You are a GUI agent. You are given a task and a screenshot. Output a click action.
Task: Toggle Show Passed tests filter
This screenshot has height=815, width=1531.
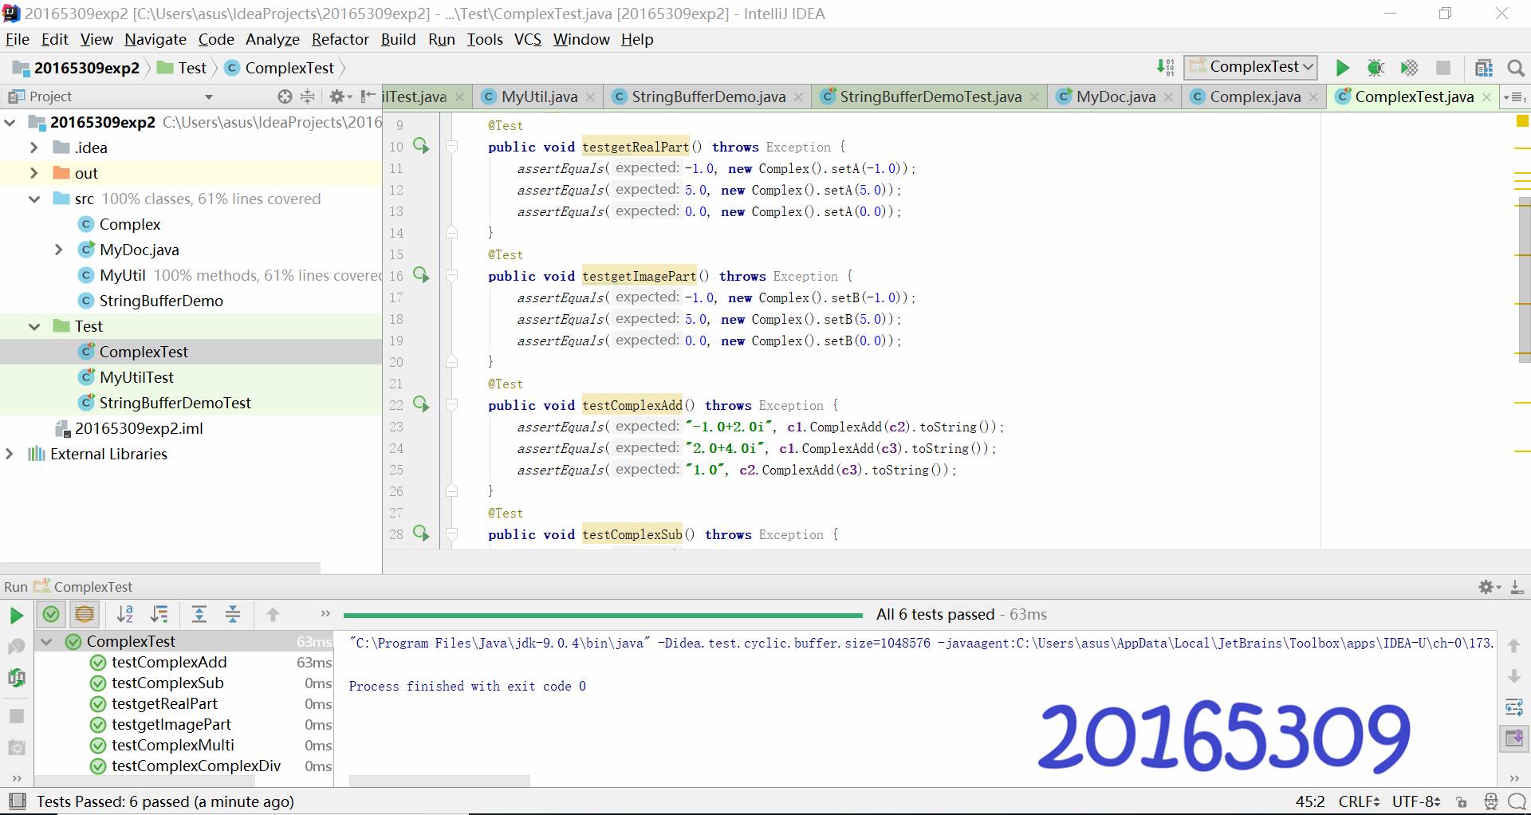point(51,614)
